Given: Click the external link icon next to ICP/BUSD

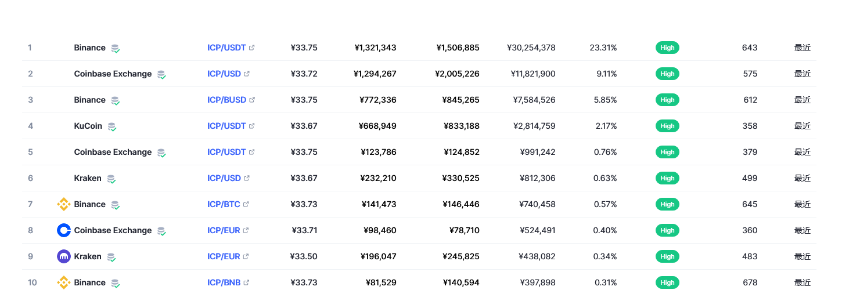Looking at the screenshot, I should [252, 100].
